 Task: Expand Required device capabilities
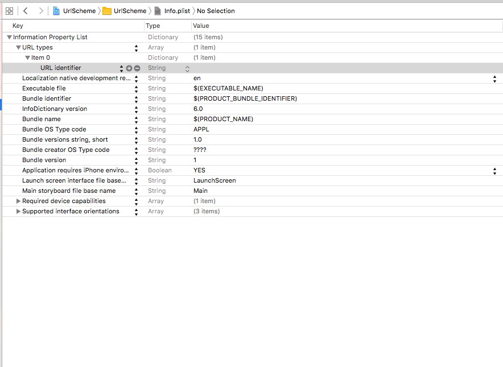18,201
